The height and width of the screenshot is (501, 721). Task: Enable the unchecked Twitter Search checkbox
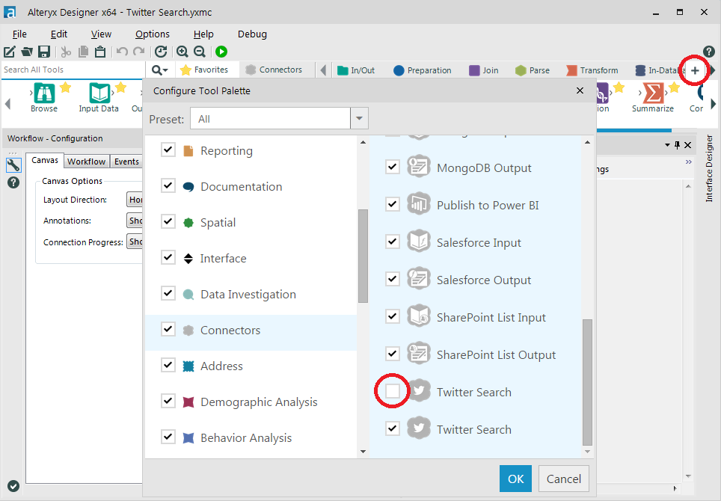392,390
